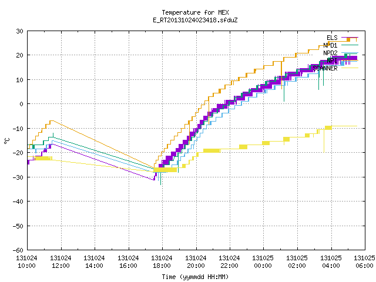Click the y-axis tick value 10
The height and width of the screenshot is (282, 376).
tap(19, 80)
